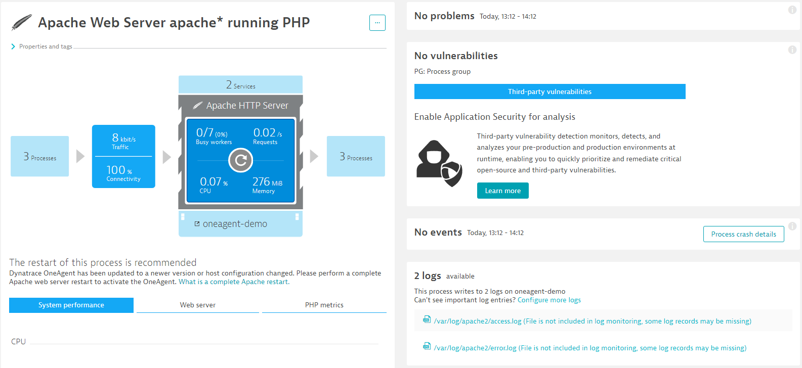Switch to the Web server tab
The height and width of the screenshot is (368, 802).
click(198, 305)
